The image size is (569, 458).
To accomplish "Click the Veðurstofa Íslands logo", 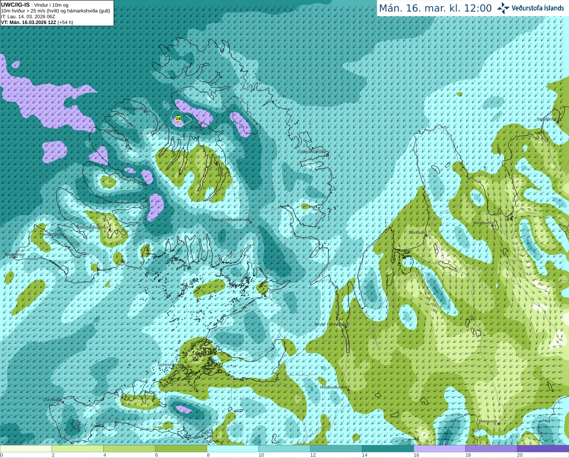I will 531,8.
